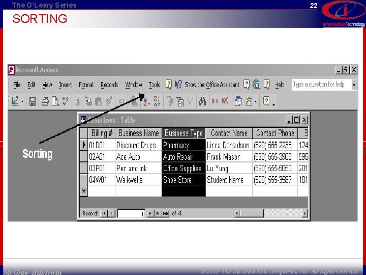Save the table with the floppy icon
This screenshot has height=275, width=366.
coord(33,101)
